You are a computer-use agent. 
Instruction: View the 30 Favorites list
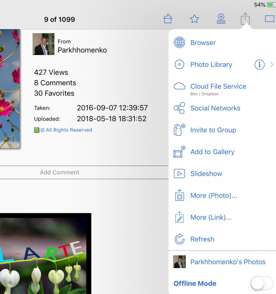(x=54, y=93)
